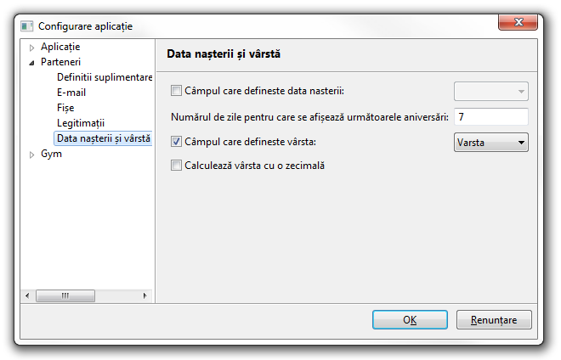Enable the data nașterii field checkbox

click(x=177, y=91)
